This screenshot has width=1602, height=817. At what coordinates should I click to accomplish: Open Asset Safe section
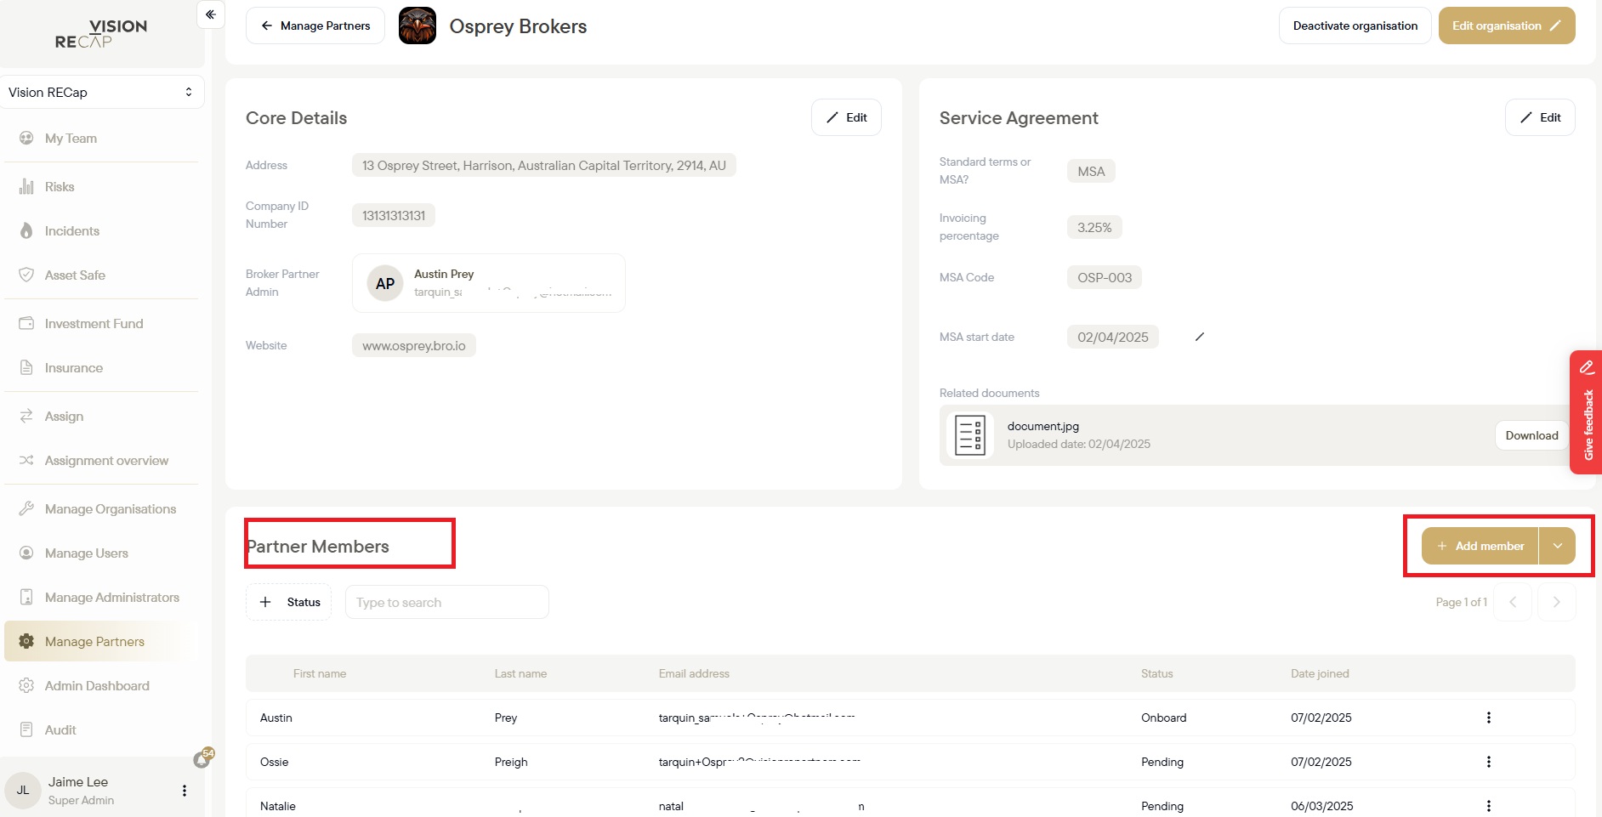[75, 275]
